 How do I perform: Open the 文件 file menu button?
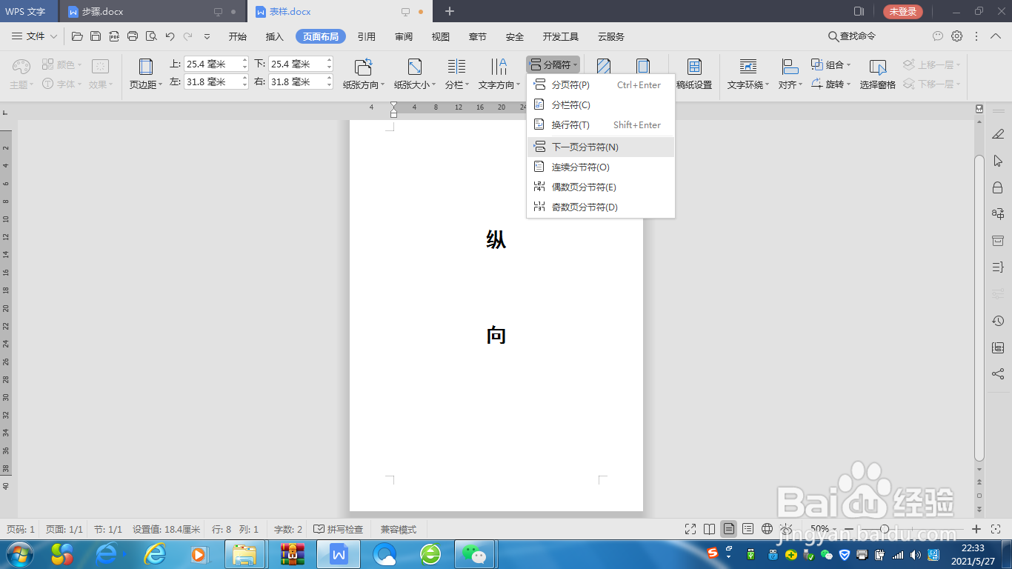(x=35, y=36)
